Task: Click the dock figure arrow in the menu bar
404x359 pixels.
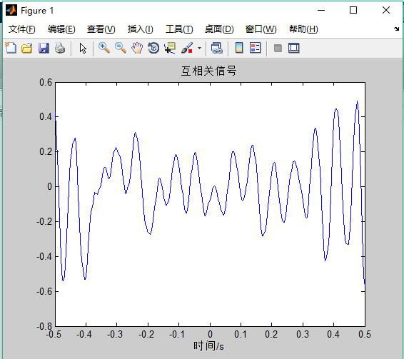Action: coord(397,29)
